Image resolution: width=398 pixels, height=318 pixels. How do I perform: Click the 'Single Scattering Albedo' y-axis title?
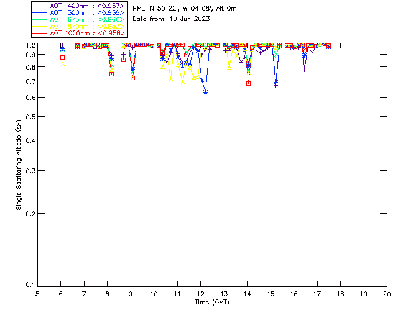point(19,166)
